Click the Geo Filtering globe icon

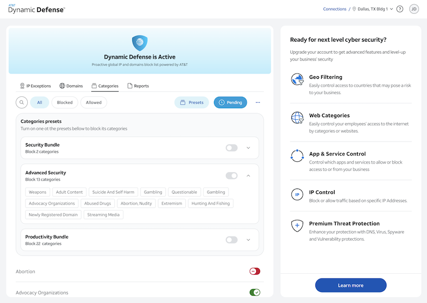[x=297, y=79]
